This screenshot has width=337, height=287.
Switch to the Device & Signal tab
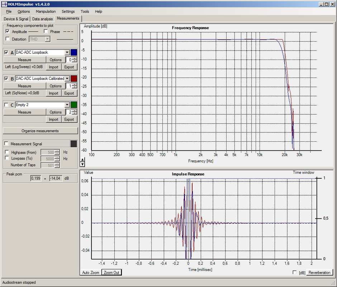coord(16,19)
